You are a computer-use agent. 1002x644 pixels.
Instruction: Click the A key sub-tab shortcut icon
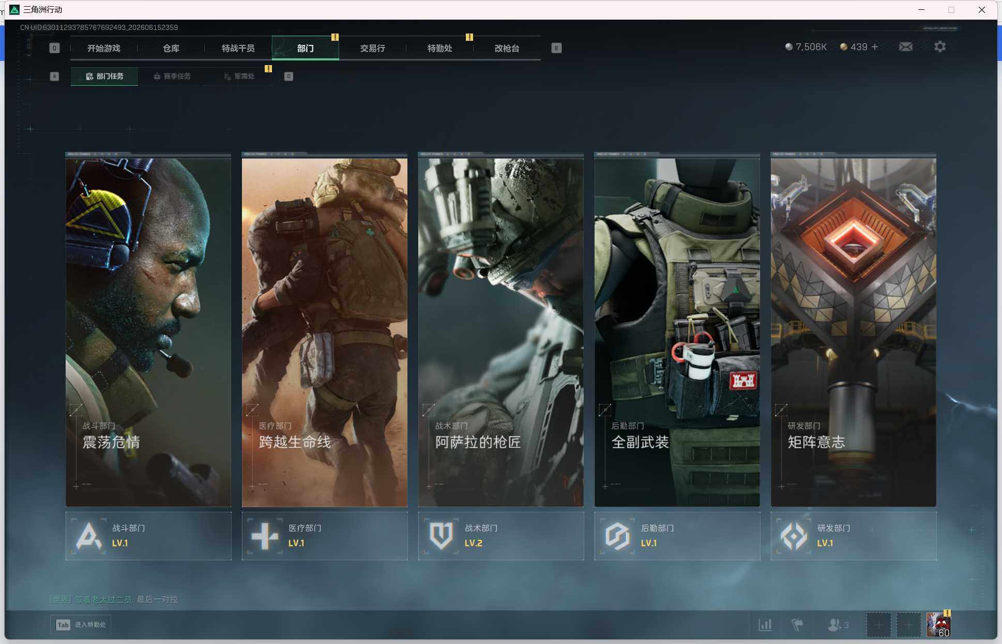tap(54, 76)
